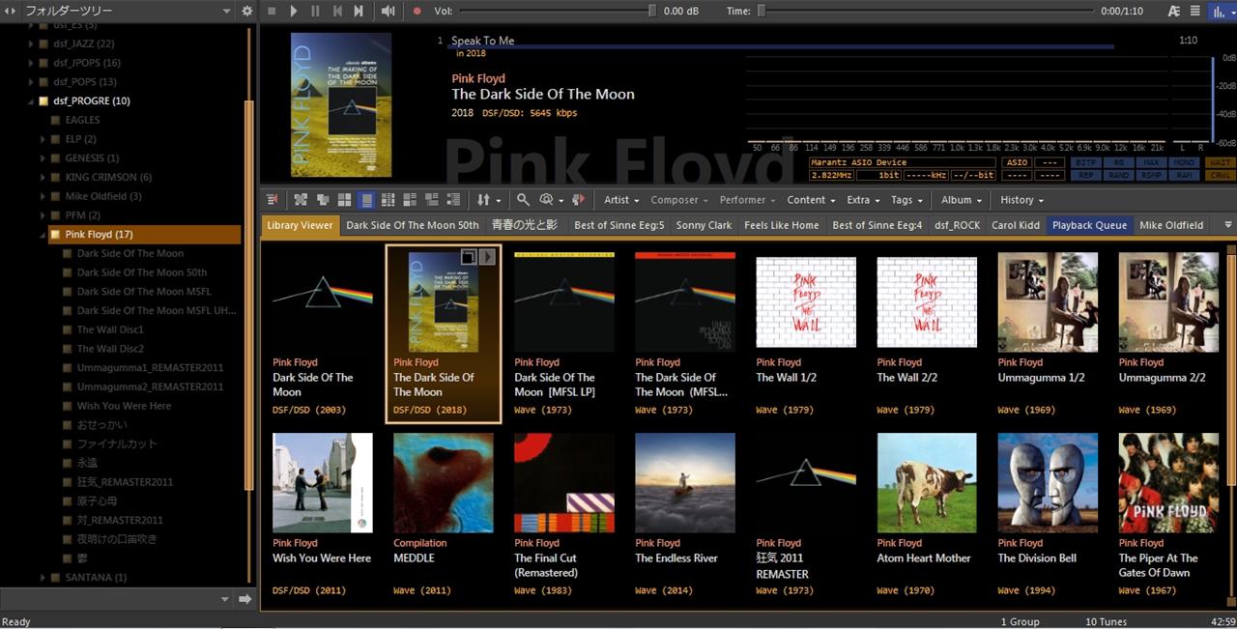The width and height of the screenshot is (1237, 629).
Task: Select the cover grid with list view icon
Action: coord(388,200)
